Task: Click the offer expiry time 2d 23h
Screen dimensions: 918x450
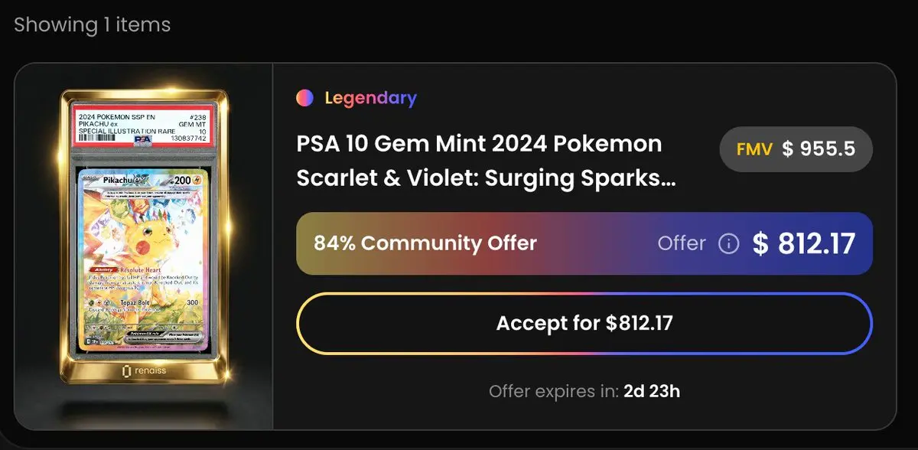Action: pyautogui.click(x=653, y=392)
